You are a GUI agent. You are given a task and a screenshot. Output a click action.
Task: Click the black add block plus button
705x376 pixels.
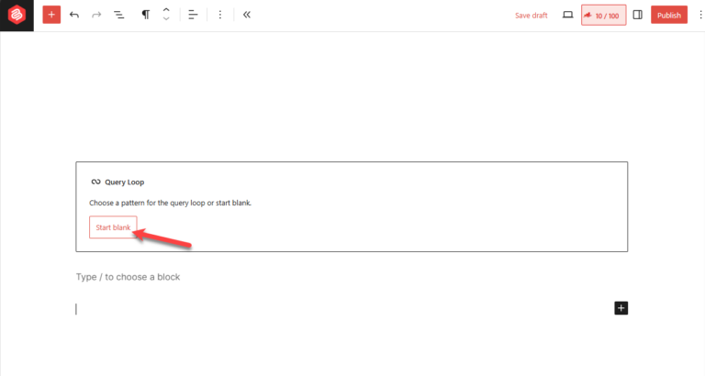point(621,308)
